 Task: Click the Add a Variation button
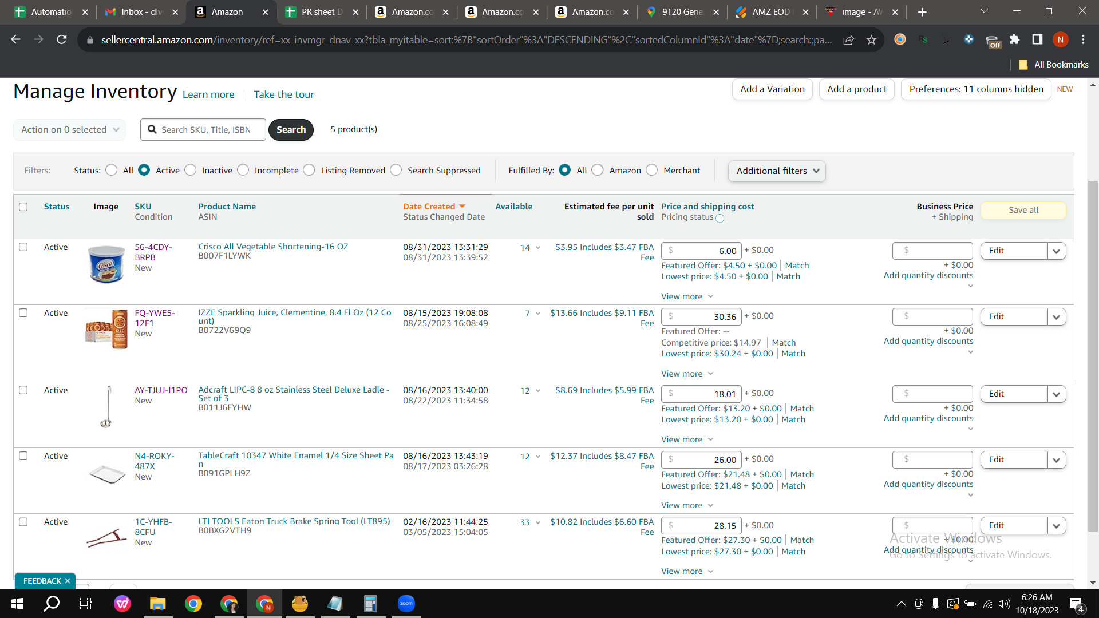772,89
